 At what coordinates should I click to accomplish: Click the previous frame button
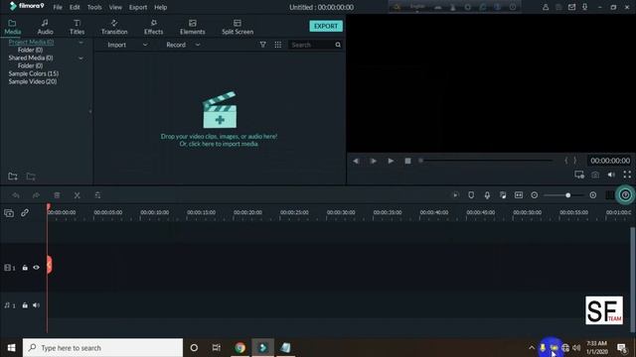(356, 161)
